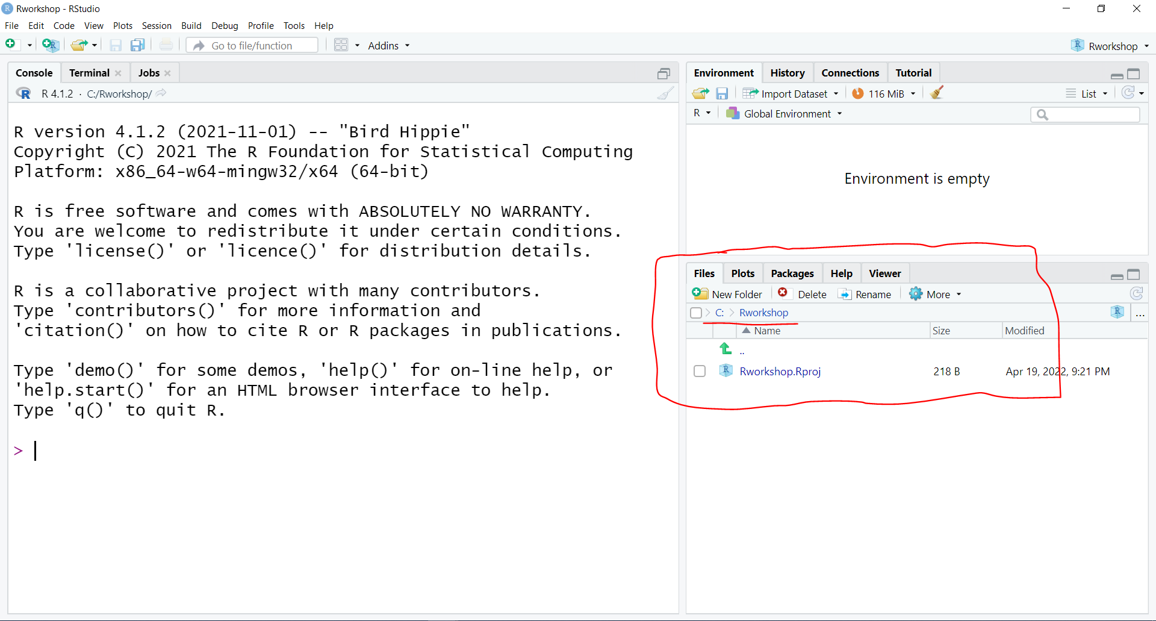Viewport: 1156px width, 621px height.
Task: Toggle the select-all files checkbox
Action: click(x=696, y=313)
